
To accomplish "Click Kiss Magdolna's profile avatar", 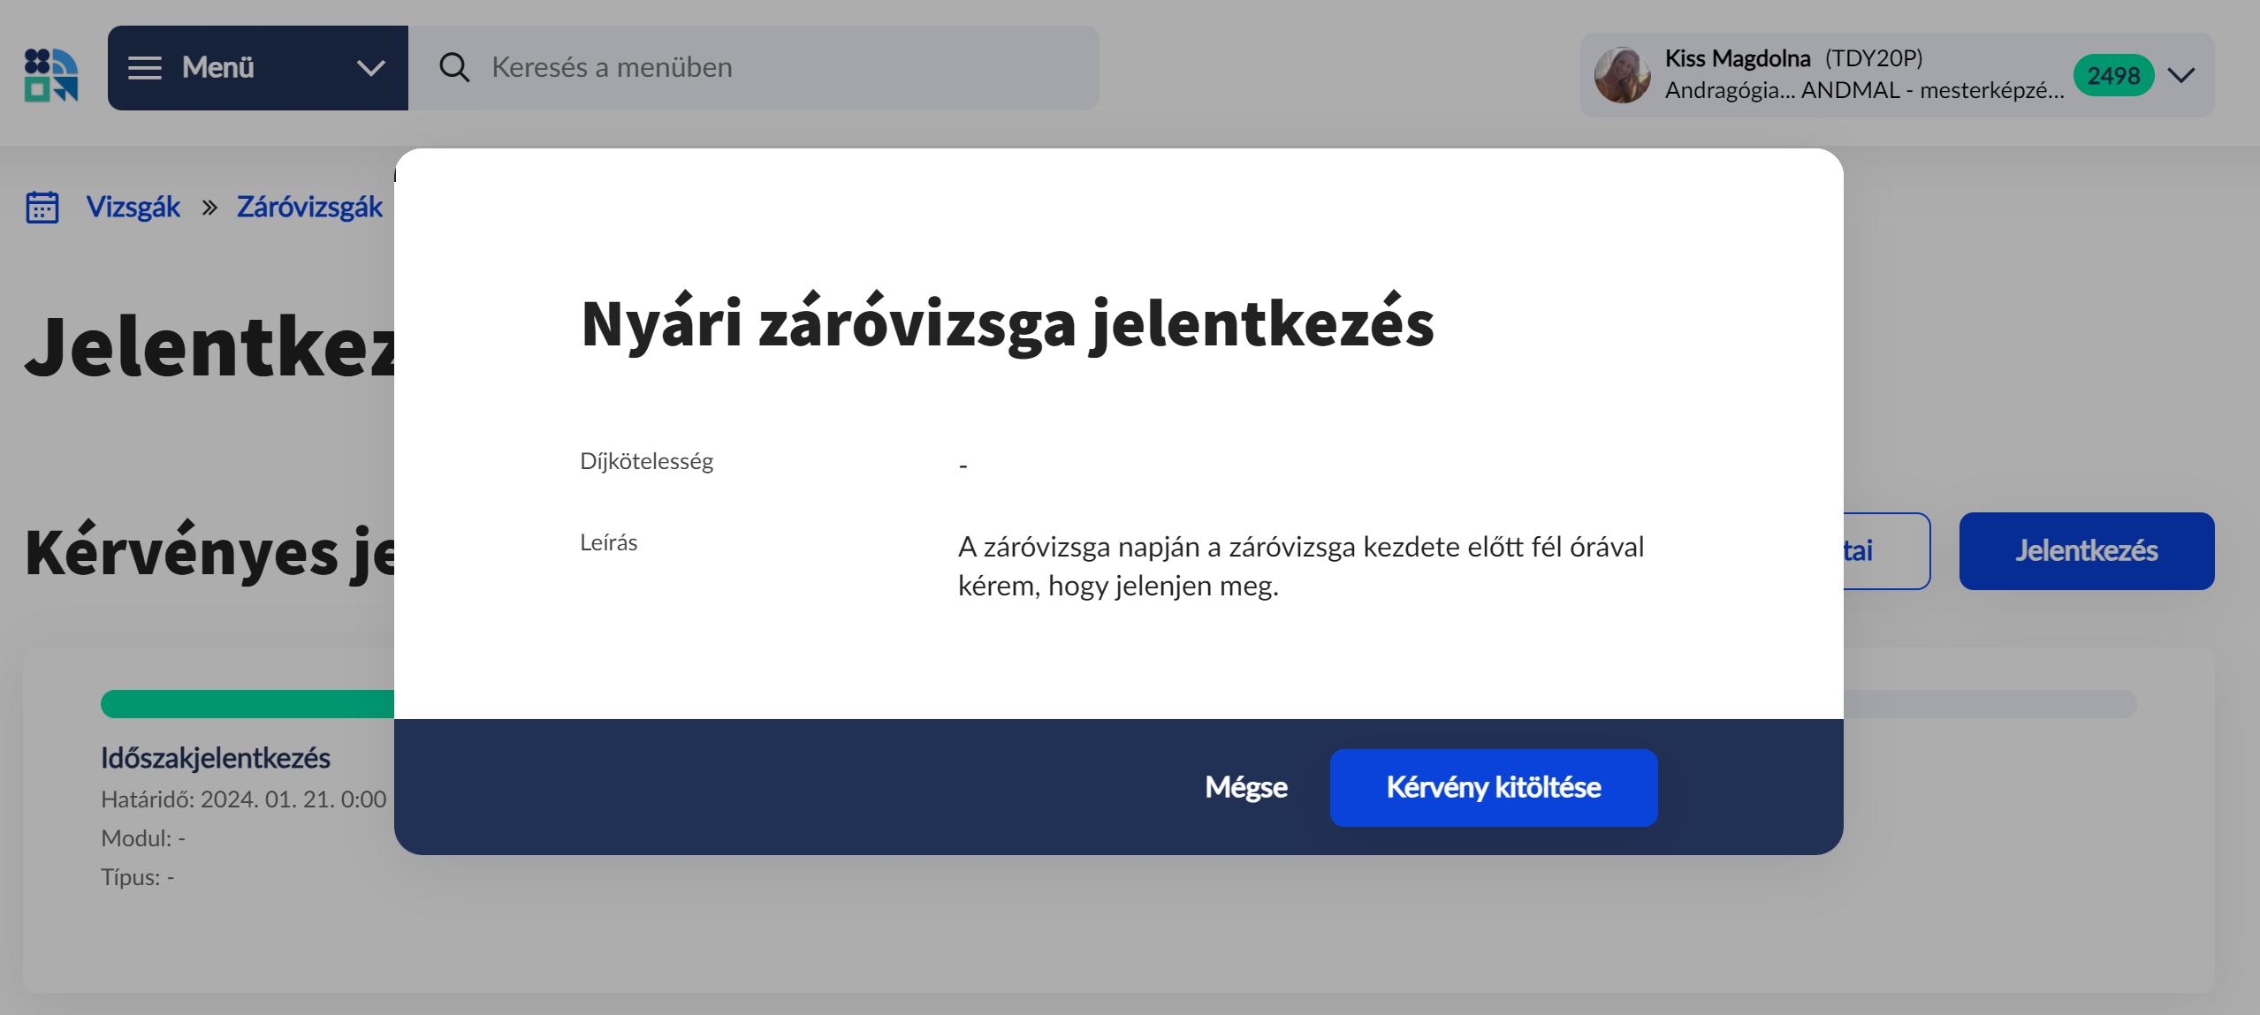I will click(1621, 75).
